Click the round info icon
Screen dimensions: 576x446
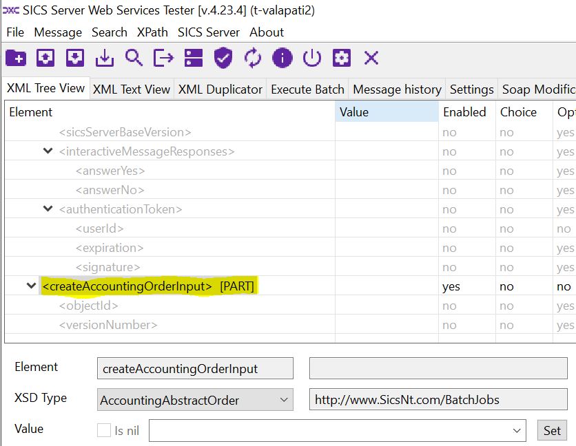[x=282, y=58]
